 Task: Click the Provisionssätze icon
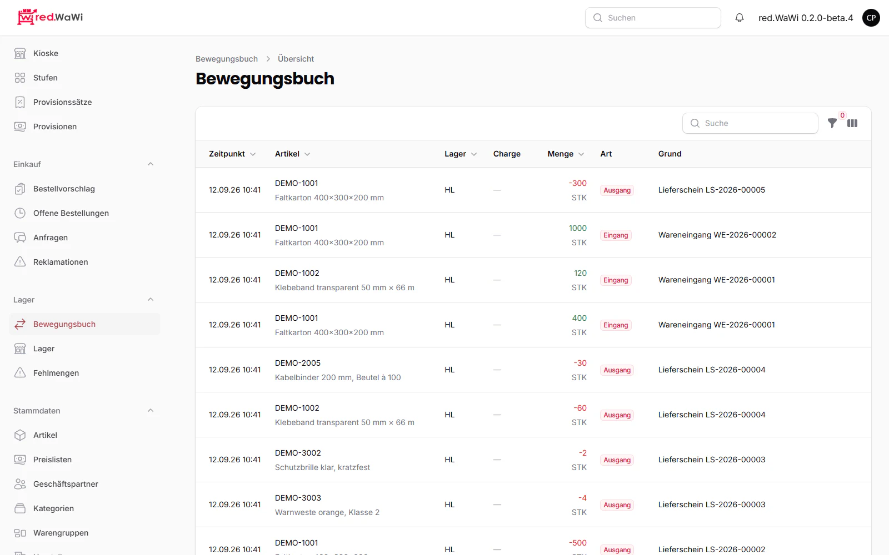(20, 102)
